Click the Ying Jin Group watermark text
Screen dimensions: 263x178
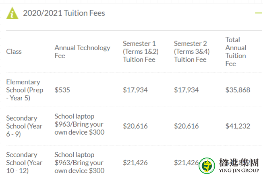(x=239, y=166)
